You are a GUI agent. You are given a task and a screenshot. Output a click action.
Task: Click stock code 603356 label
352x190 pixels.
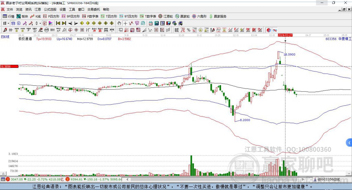tap(331, 39)
